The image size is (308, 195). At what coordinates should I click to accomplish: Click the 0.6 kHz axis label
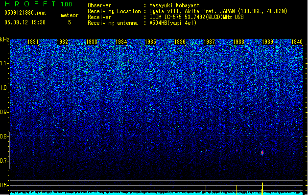tap(4, 185)
